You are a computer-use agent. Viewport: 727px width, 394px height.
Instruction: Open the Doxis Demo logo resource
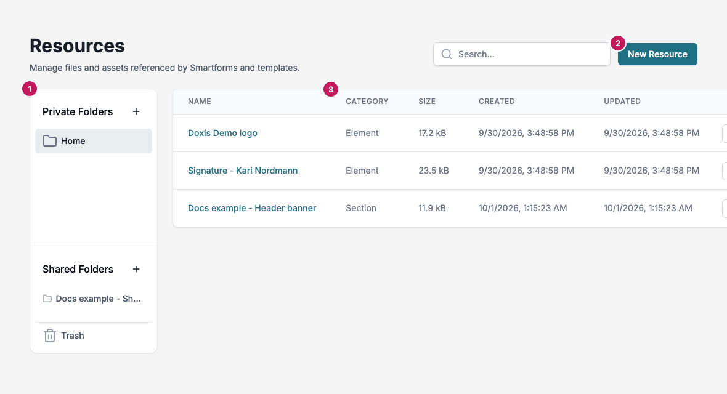click(222, 133)
